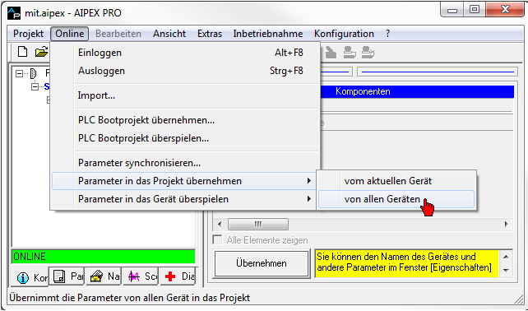Click the open folder toolbar icon

[41, 52]
